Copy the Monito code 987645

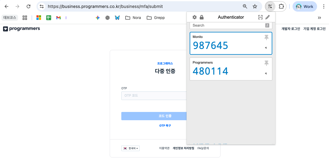tap(210, 46)
